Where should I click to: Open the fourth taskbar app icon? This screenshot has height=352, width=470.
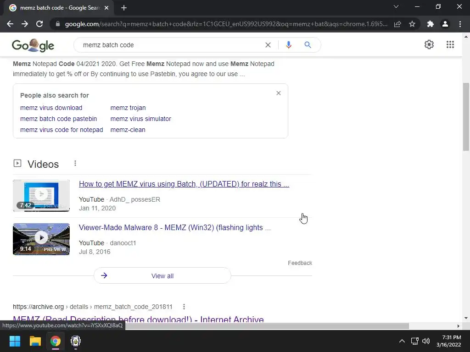point(76,341)
